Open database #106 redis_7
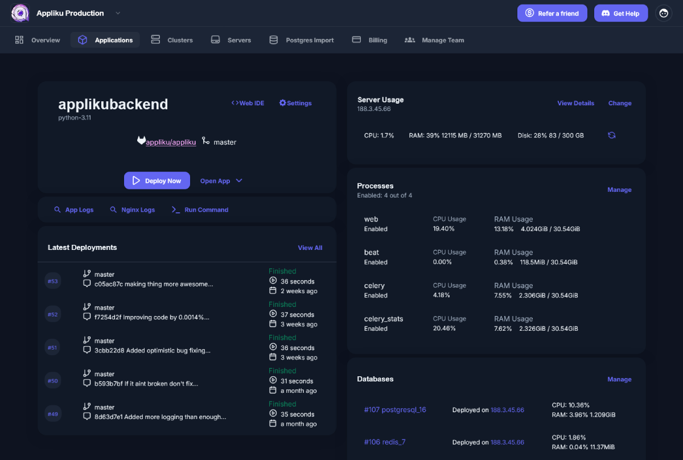The width and height of the screenshot is (683, 460). pos(385,442)
